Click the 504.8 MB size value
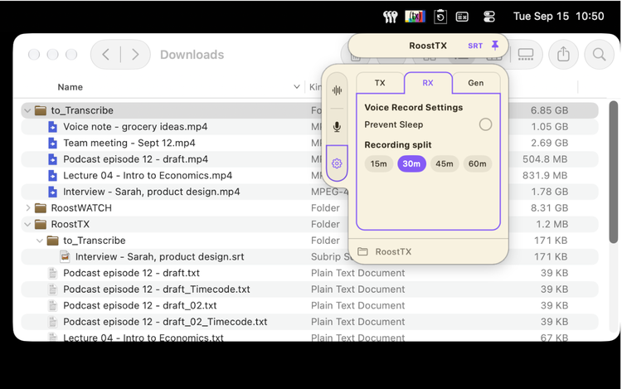 coord(545,159)
